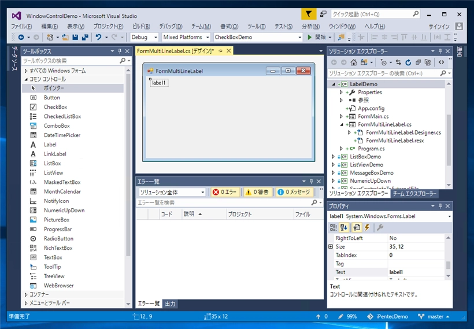474x329 pixels.
Task: Click the sign in link
Action: click(x=439, y=27)
